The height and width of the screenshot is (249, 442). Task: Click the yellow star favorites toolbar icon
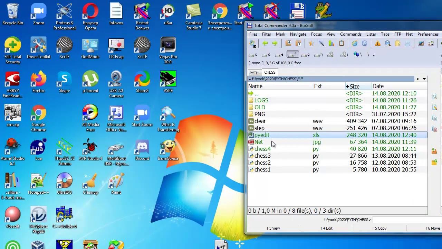pos(311,43)
